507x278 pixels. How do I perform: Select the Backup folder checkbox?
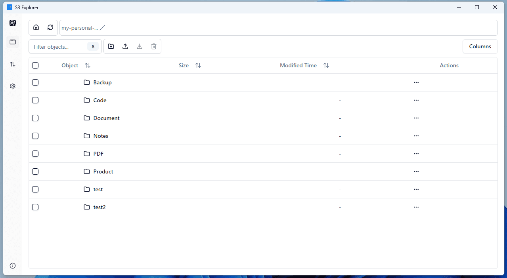[x=35, y=82]
